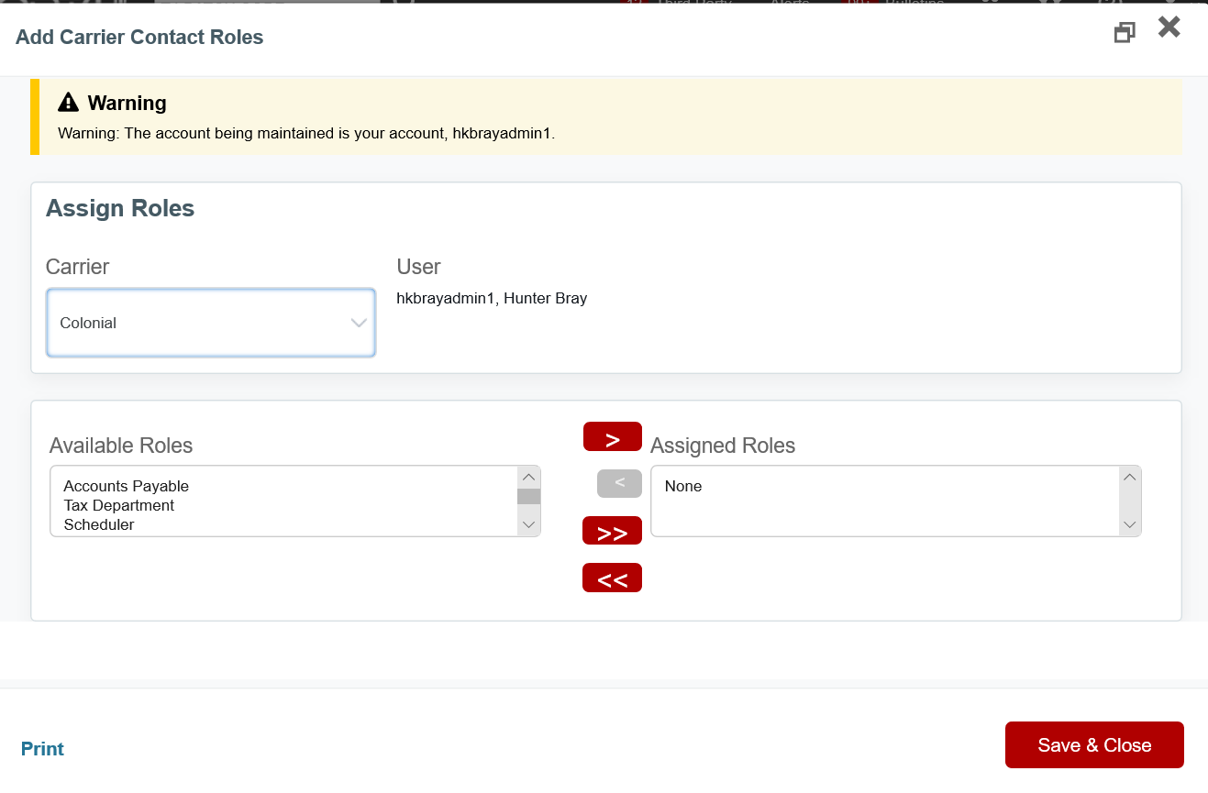Select Tax Department in Available Roles
1208x793 pixels.
(119, 505)
